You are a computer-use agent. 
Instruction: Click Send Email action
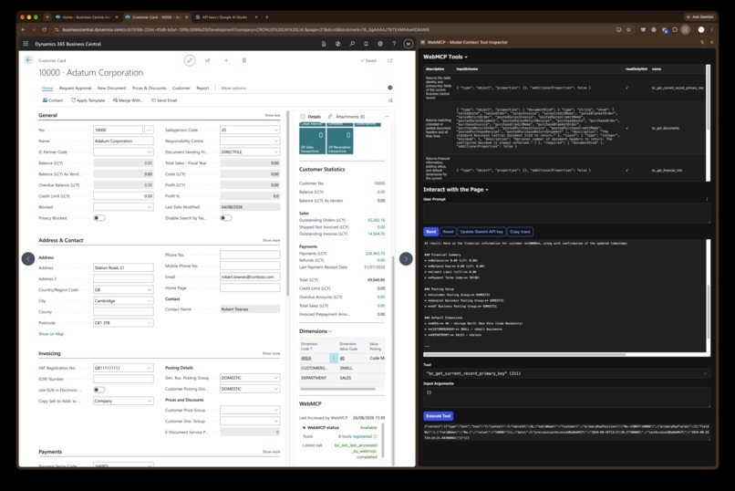tap(164, 100)
